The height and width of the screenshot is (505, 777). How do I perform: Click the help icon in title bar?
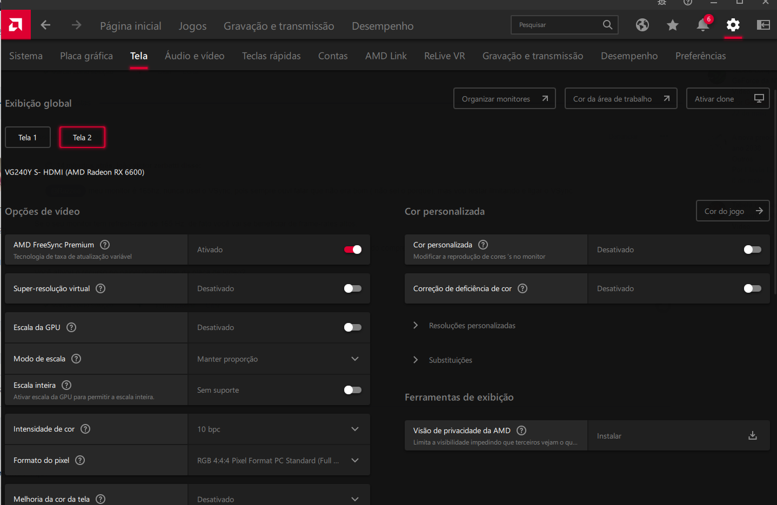point(688,2)
